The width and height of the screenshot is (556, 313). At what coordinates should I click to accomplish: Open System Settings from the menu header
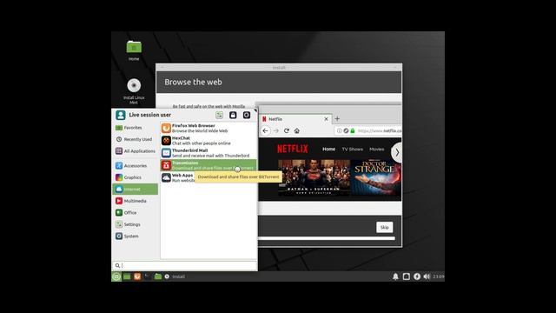[x=219, y=115]
